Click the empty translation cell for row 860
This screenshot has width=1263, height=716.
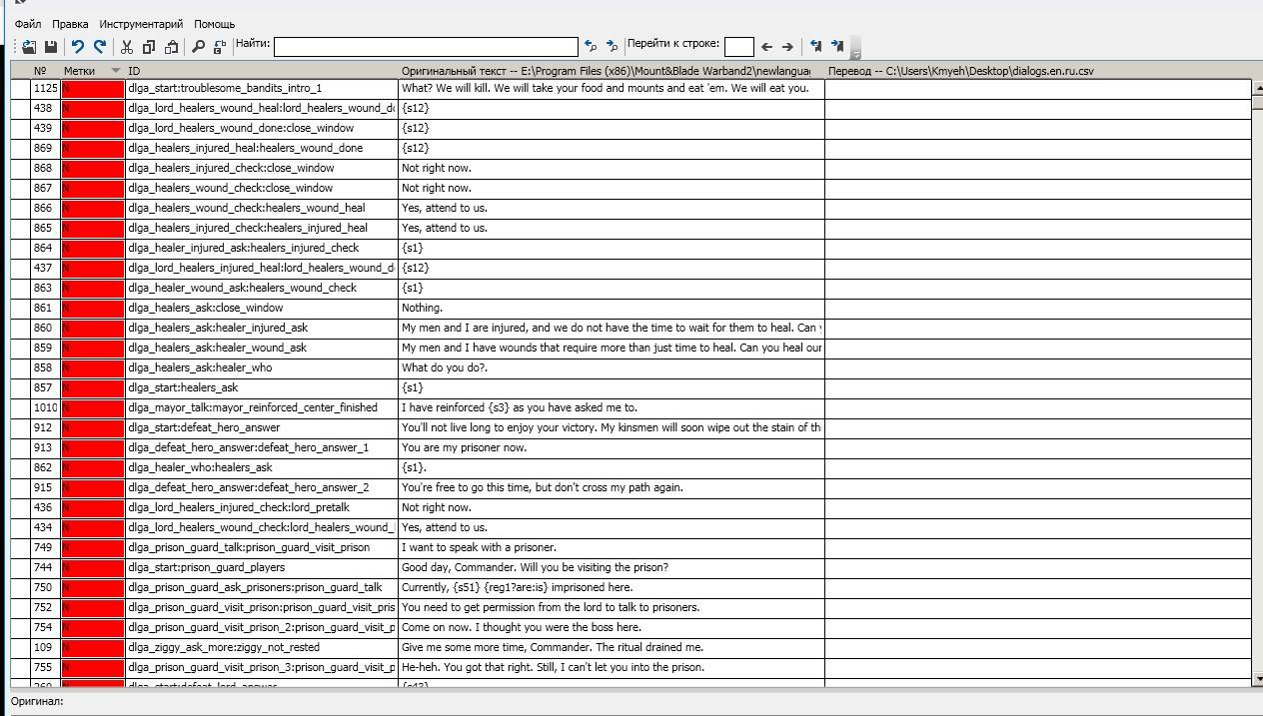[x=1037, y=328]
